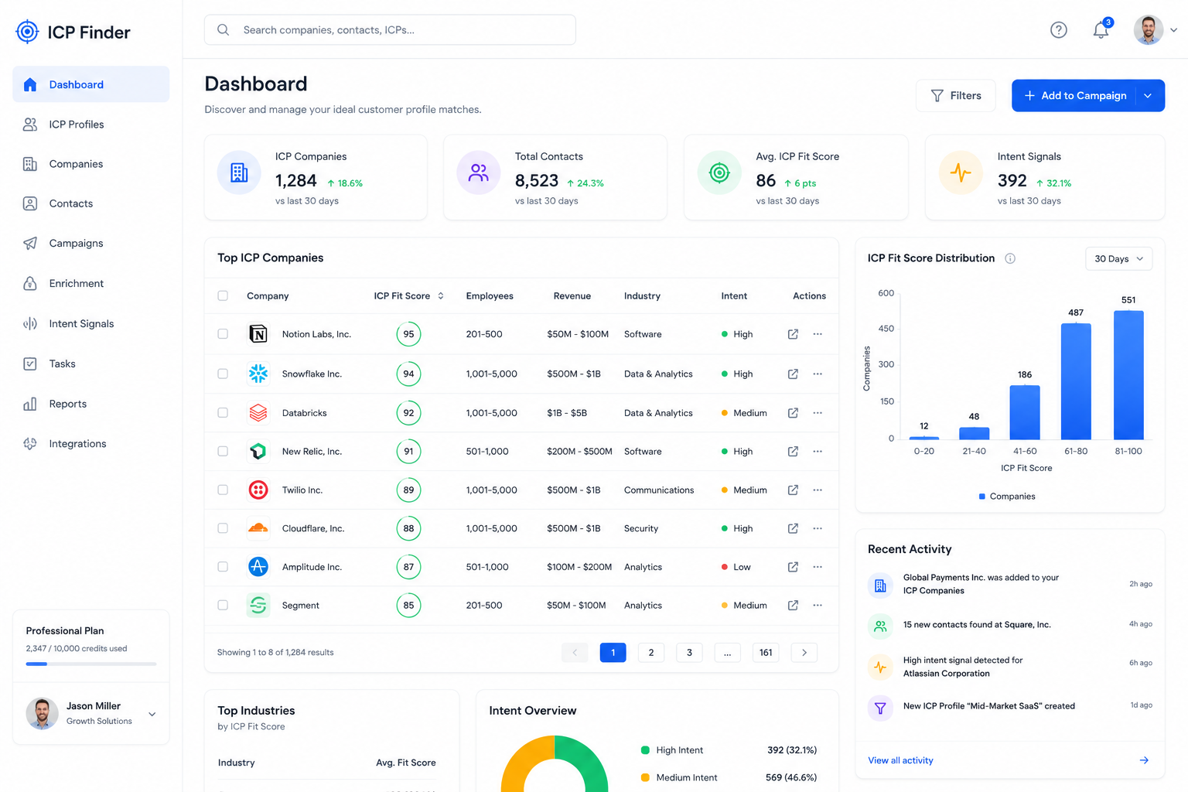Select the Segment row checkbox
Image resolution: width=1188 pixels, height=792 pixels.
tap(223, 605)
